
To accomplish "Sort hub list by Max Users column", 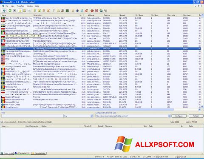I will [190, 15].
